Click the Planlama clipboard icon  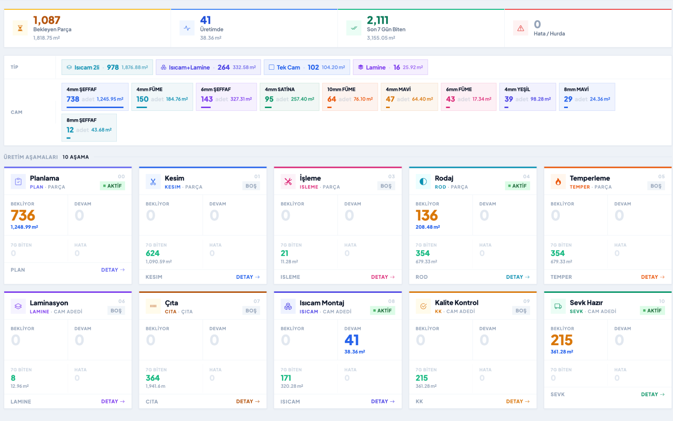18,181
